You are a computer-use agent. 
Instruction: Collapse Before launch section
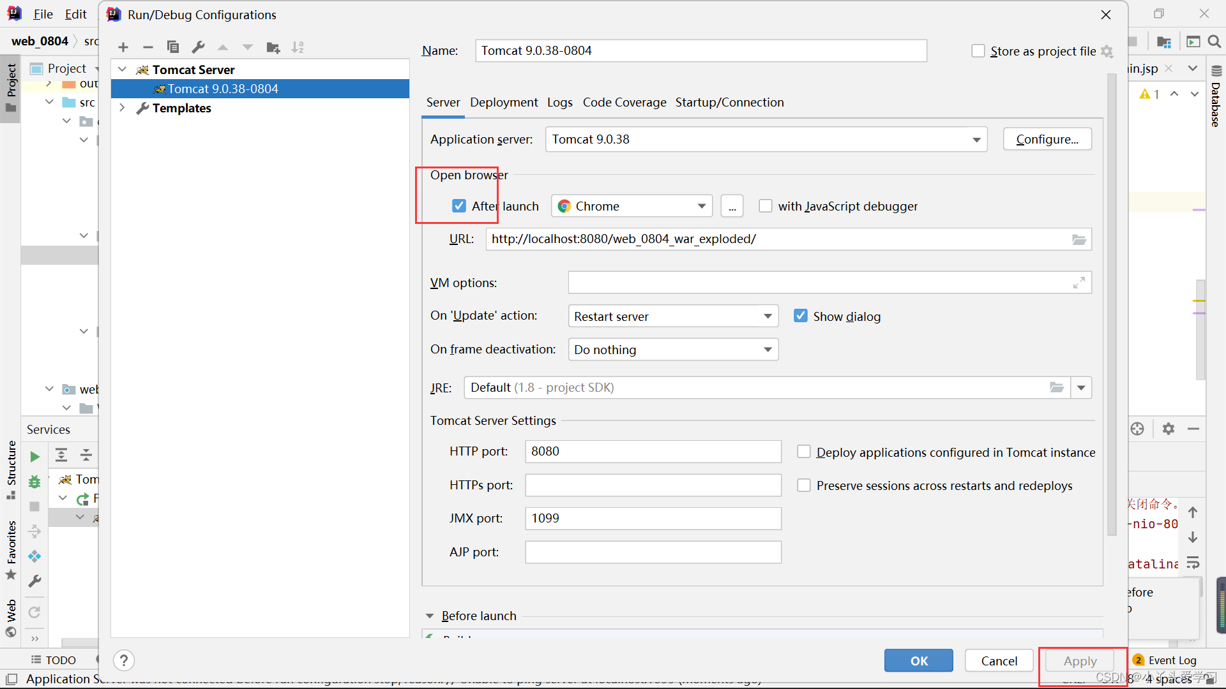tap(430, 616)
